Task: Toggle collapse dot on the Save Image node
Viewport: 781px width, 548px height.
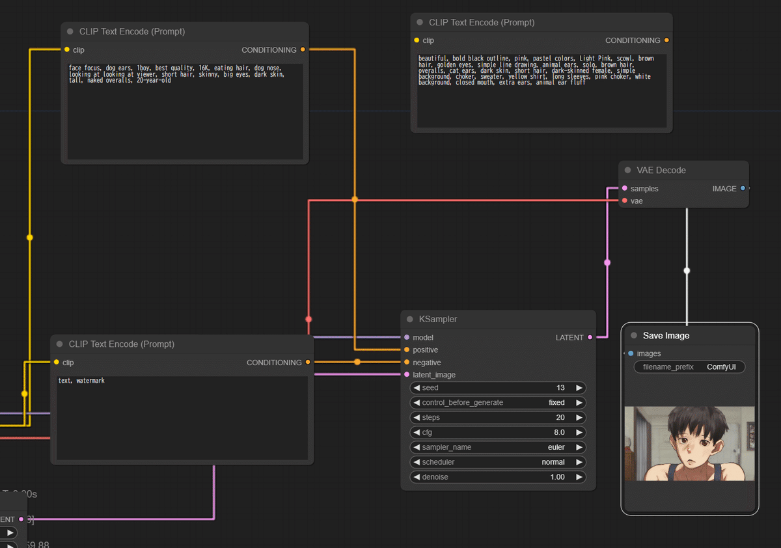Action: pyautogui.click(x=634, y=336)
